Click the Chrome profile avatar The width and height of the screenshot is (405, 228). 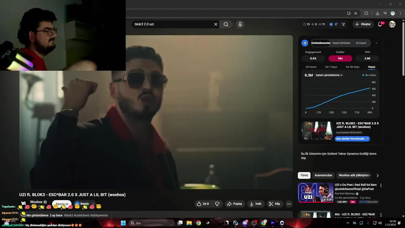click(x=393, y=13)
